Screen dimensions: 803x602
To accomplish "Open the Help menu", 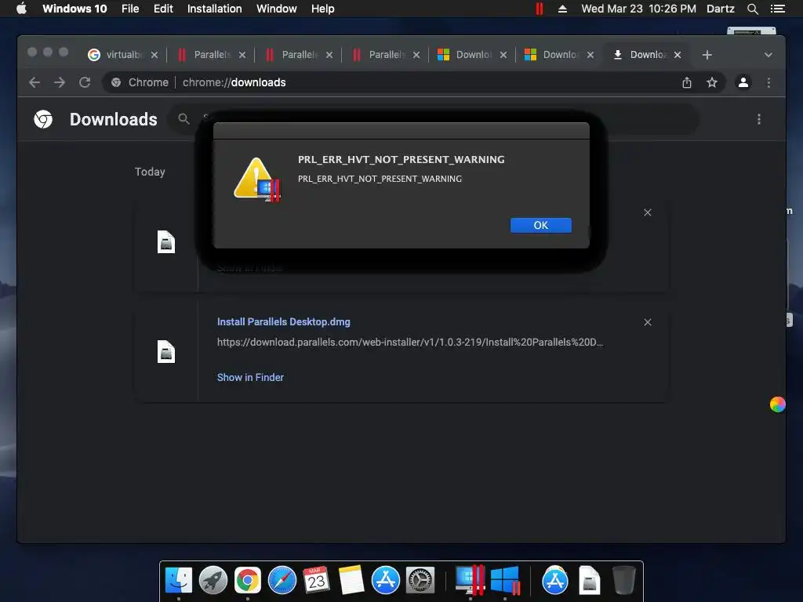I will 322,9.
